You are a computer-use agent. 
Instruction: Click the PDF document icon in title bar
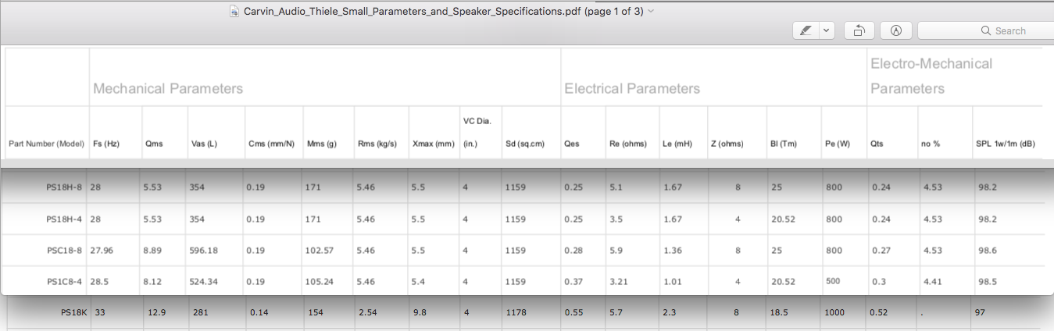[234, 11]
